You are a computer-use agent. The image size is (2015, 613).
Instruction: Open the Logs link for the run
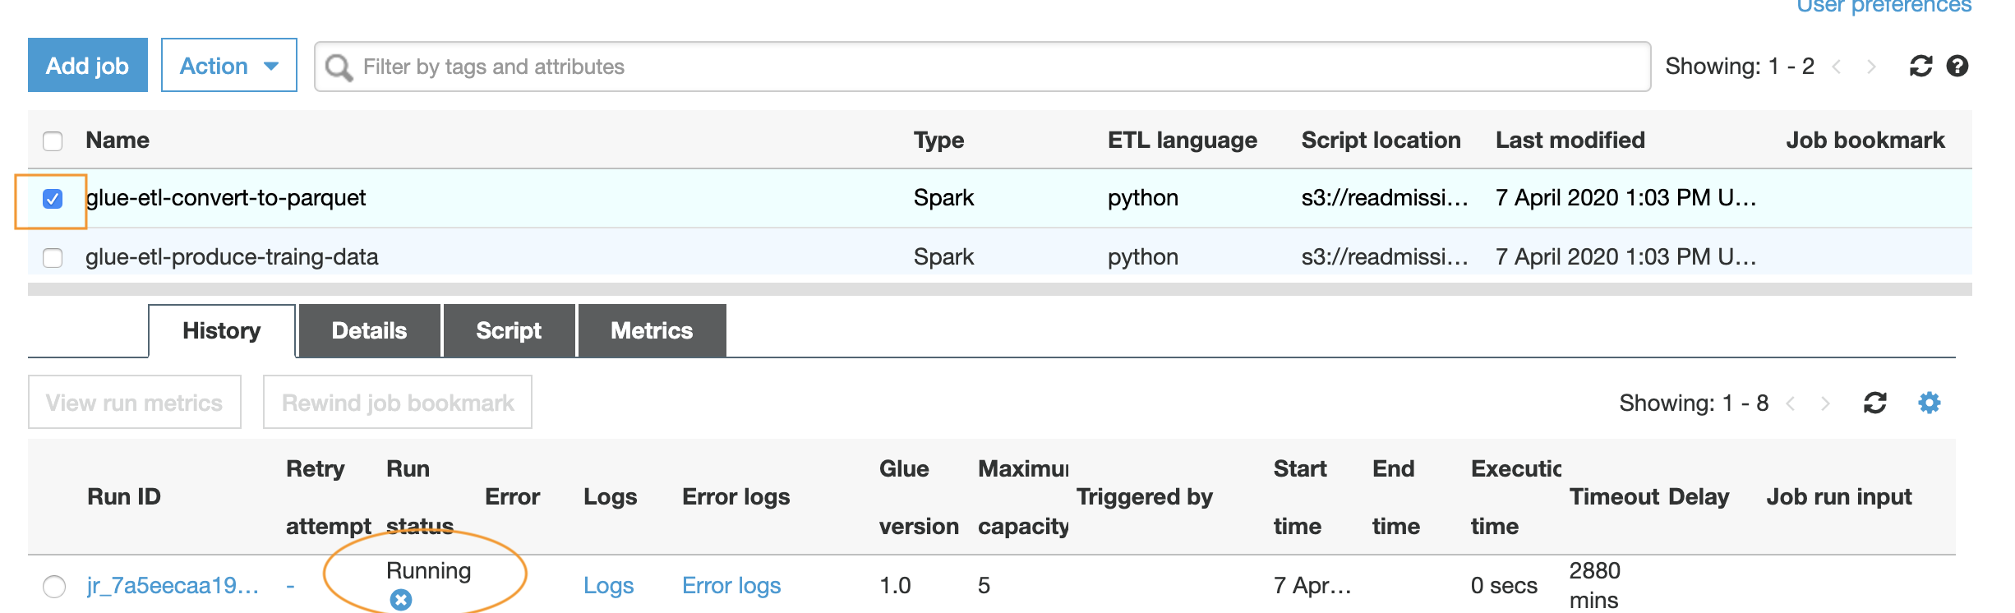pos(608,586)
